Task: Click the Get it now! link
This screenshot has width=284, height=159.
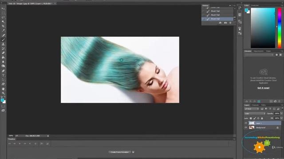Action: coord(263,88)
